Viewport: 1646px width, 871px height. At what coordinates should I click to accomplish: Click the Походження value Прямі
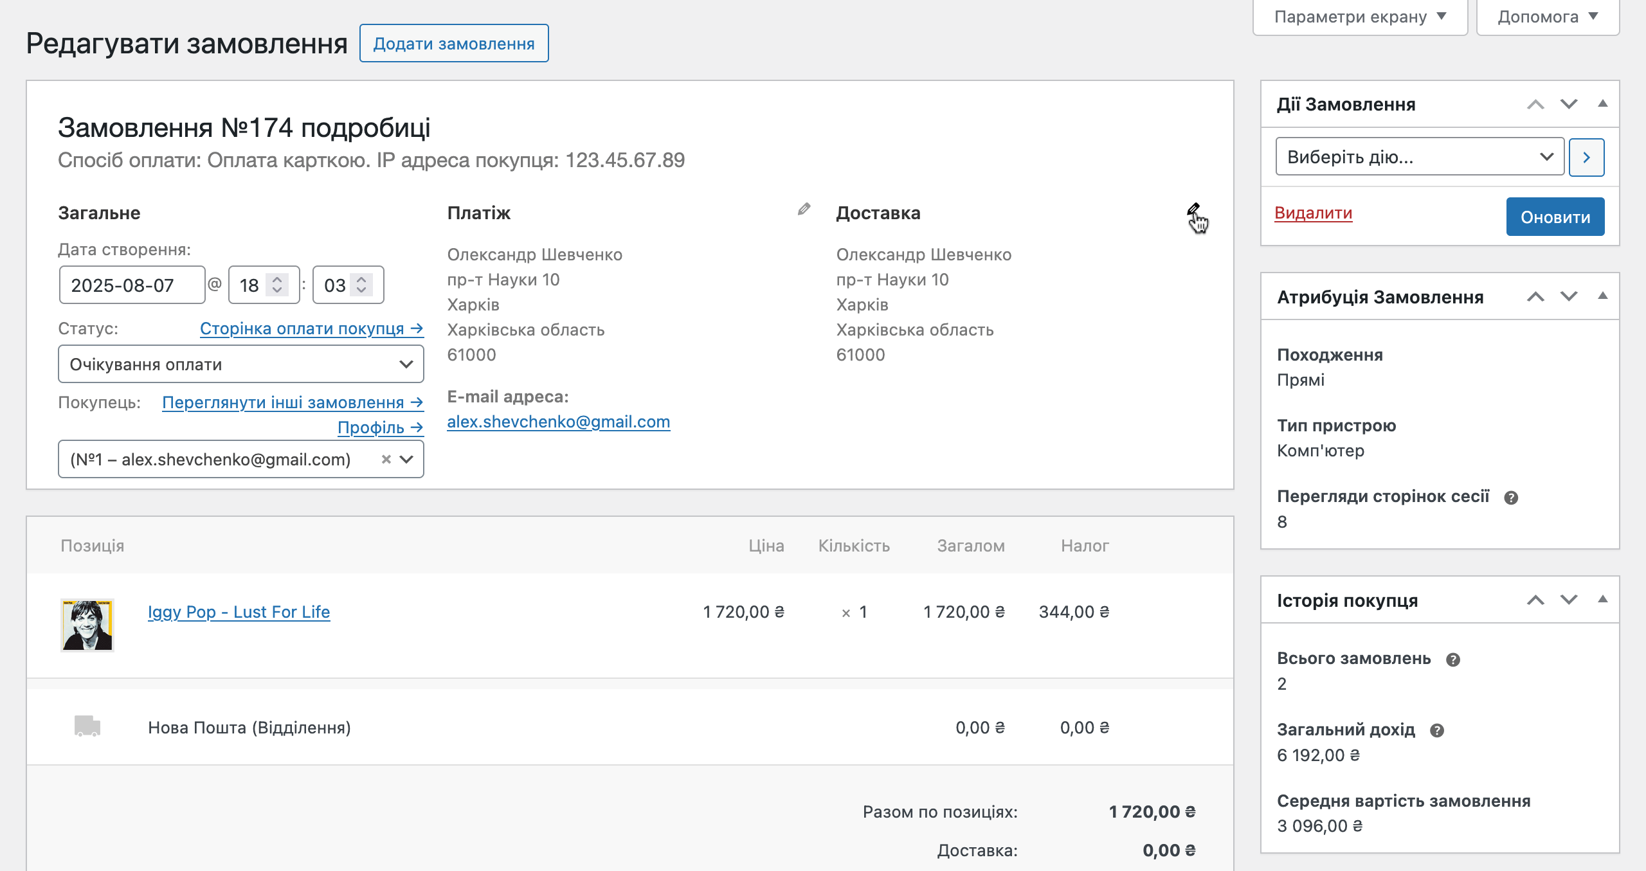(x=1301, y=380)
